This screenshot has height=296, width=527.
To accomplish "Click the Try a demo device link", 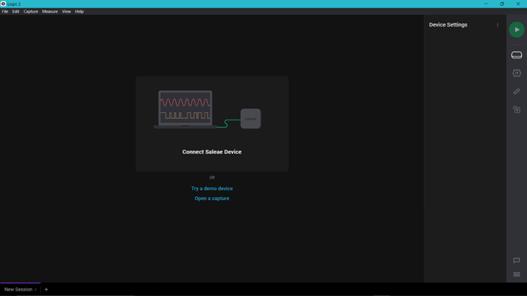I will click(212, 189).
